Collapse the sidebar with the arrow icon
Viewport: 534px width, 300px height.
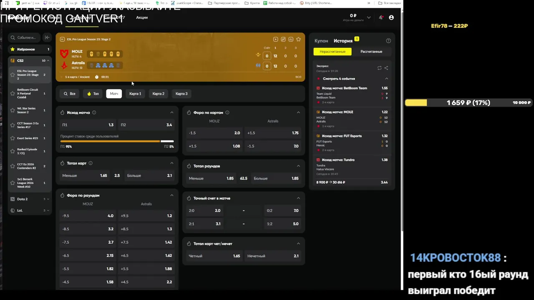coord(47,37)
